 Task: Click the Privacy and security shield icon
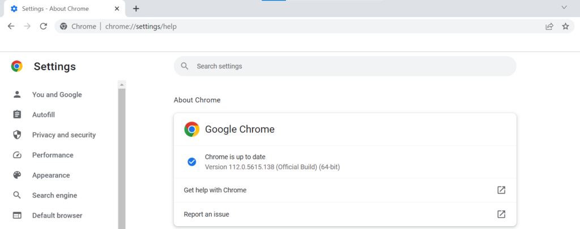(x=17, y=135)
